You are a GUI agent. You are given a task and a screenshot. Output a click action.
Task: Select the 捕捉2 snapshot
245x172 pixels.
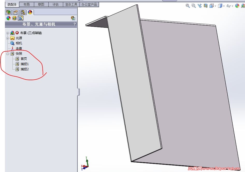tap(25, 69)
